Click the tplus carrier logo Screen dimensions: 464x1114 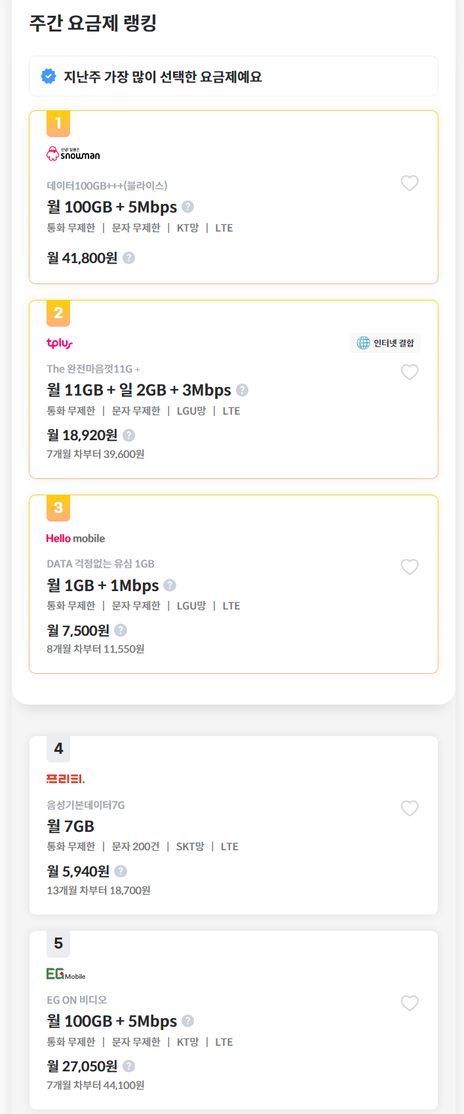(60, 343)
